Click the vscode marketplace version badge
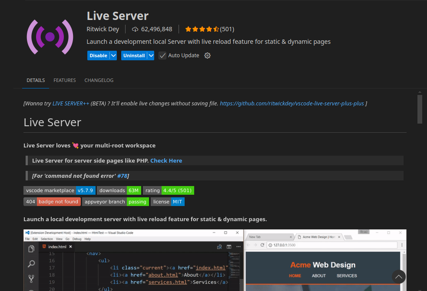427x291 pixels. coord(59,190)
